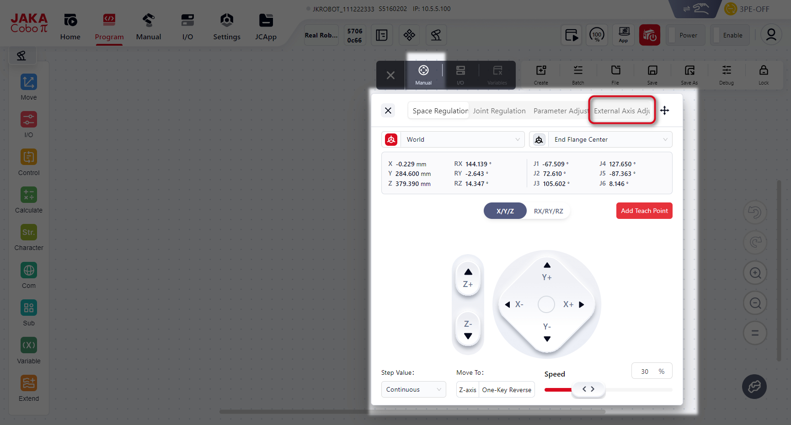
Task: Click the Debug toolbar icon
Action: coord(726,74)
